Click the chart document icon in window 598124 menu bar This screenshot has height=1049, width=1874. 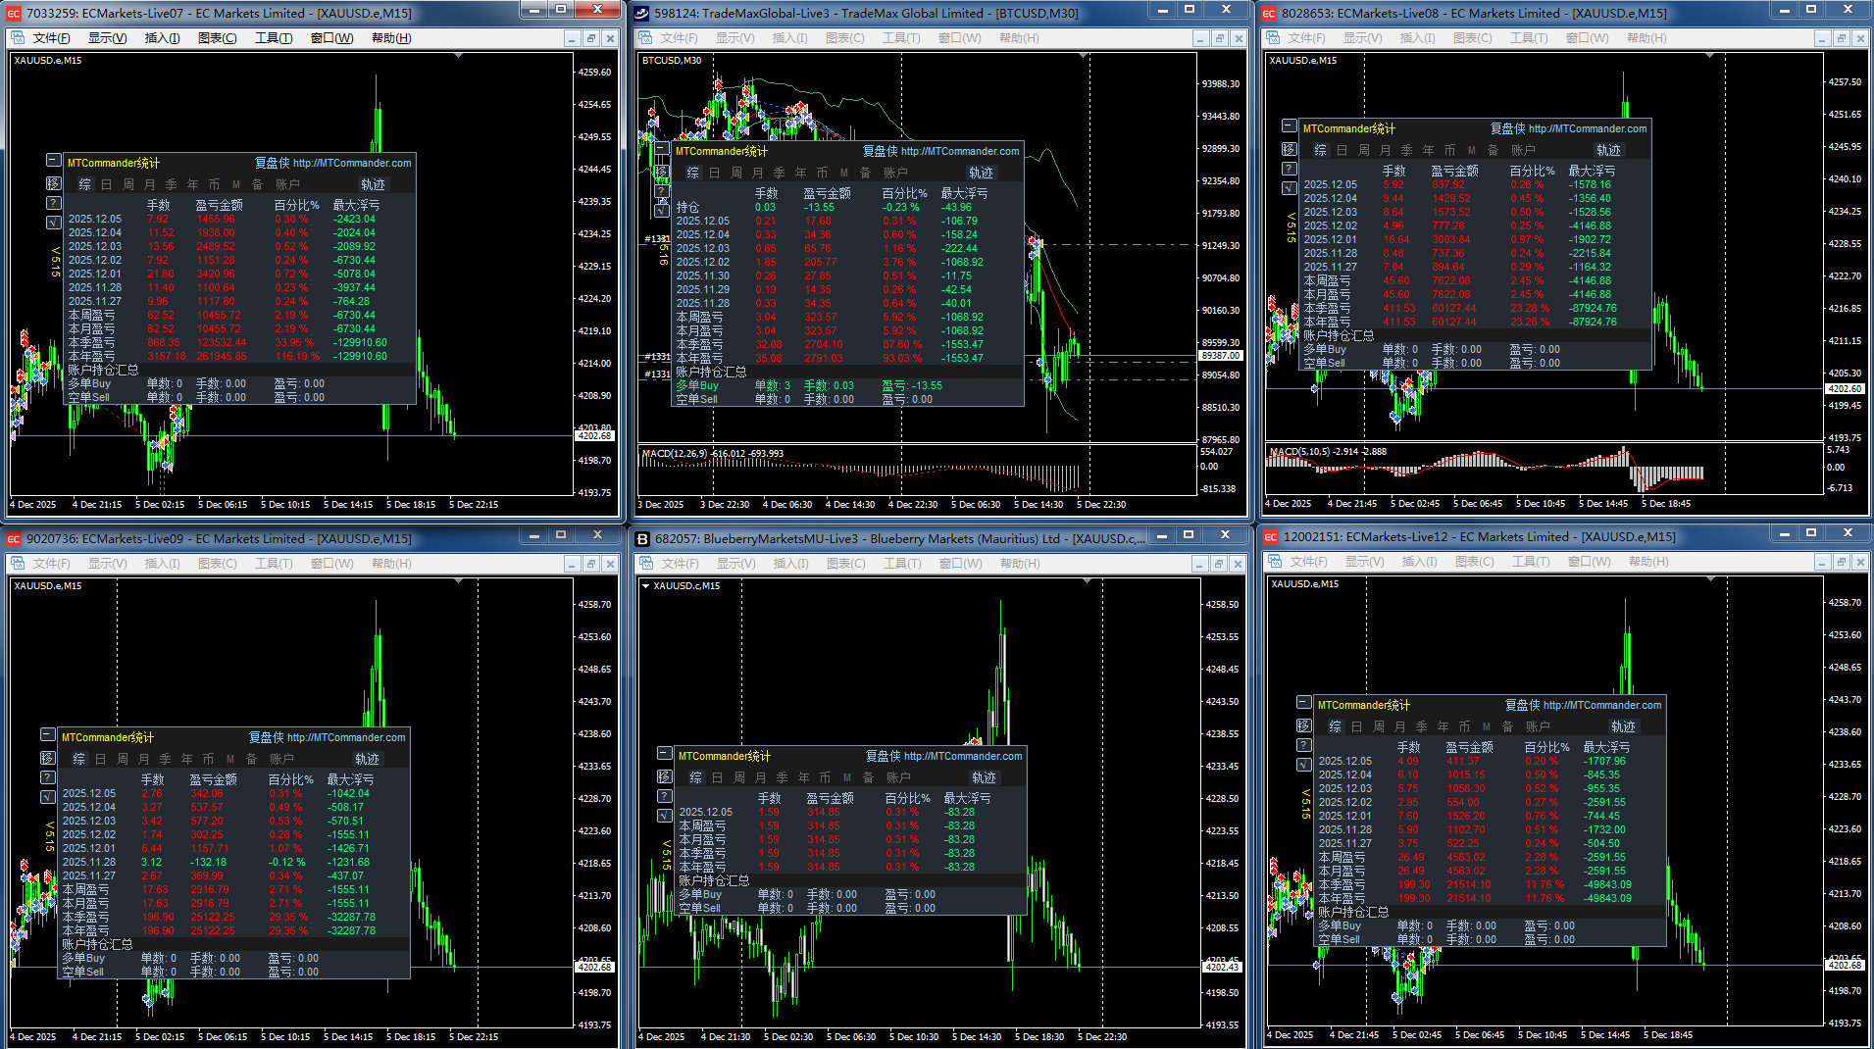(645, 38)
